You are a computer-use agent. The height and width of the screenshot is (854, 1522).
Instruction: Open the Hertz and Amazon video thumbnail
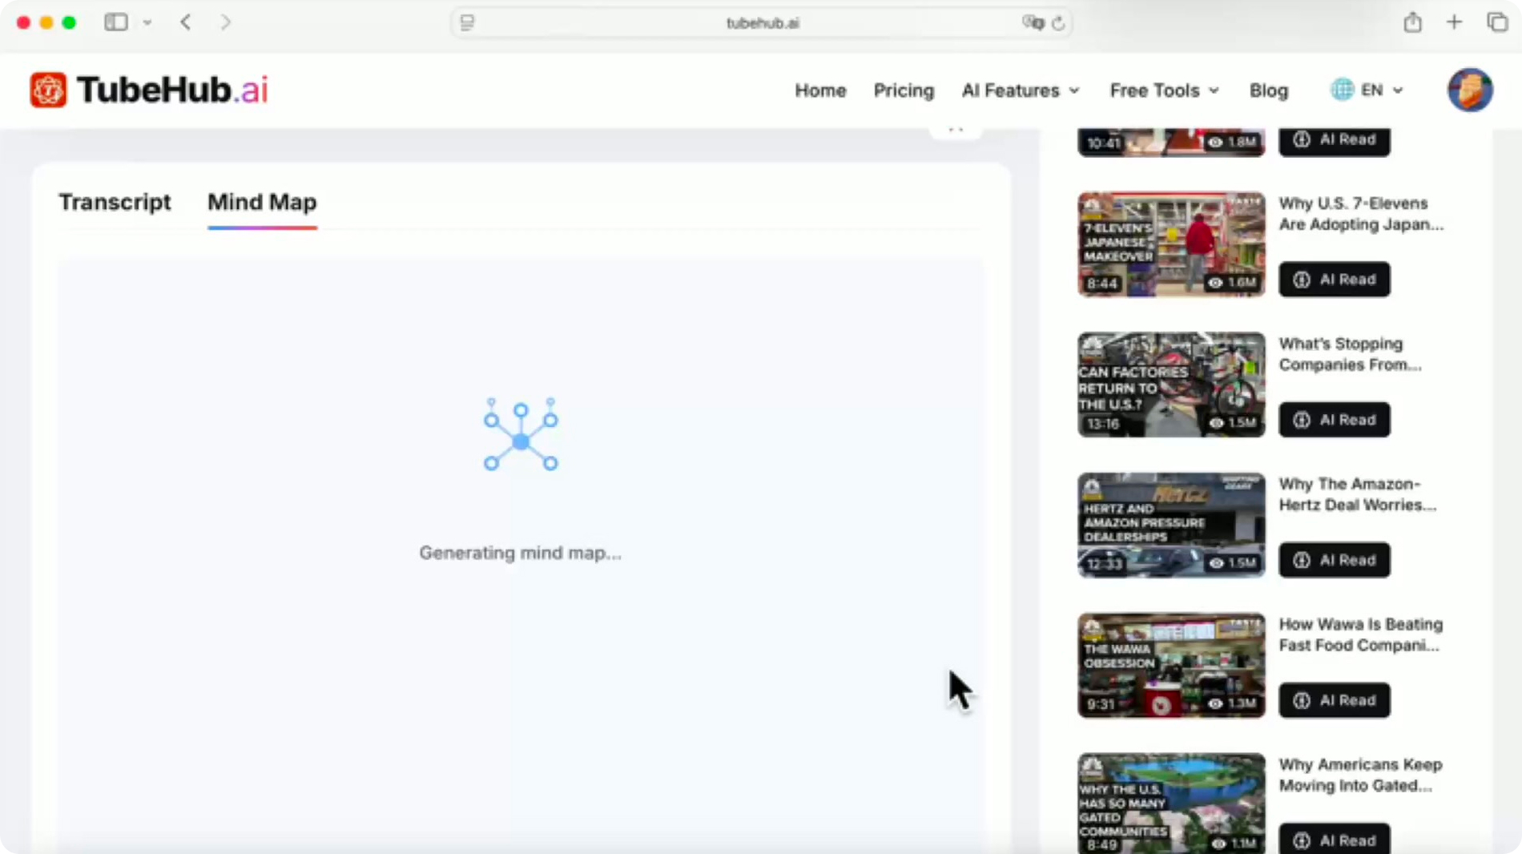(1170, 525)
